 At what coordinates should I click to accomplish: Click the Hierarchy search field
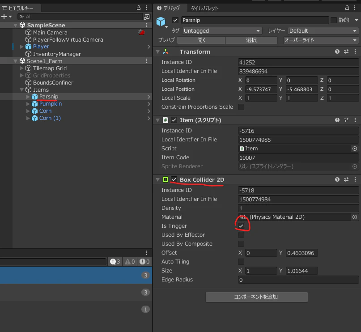click(80, 17)
